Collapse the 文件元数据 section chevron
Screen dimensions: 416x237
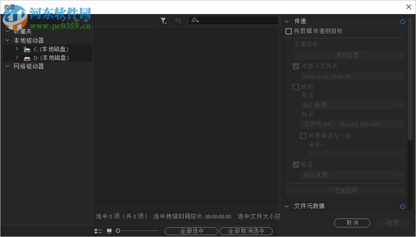(287, 206)
